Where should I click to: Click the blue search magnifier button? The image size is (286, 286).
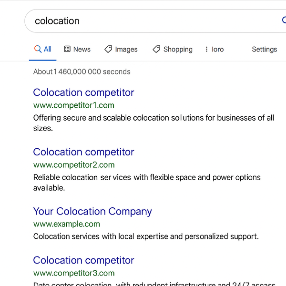click(x=283, y=20)
